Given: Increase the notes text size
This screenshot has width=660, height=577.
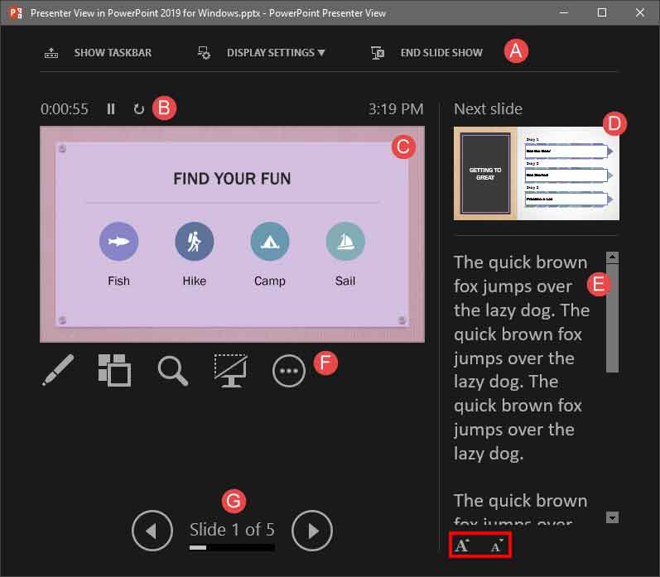Looking at the screenshot, I should (x=463, y=546).
